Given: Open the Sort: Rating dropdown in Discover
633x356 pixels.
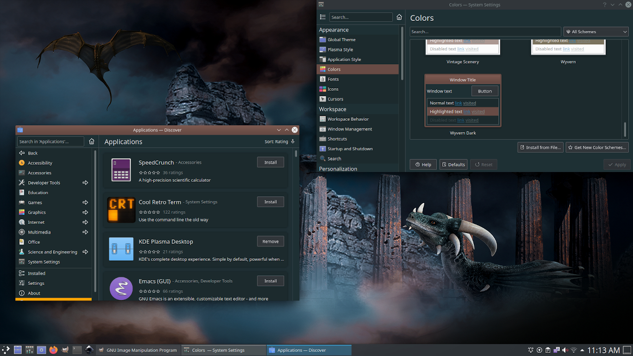Looking at the screenshot, I should click(279, 141).
